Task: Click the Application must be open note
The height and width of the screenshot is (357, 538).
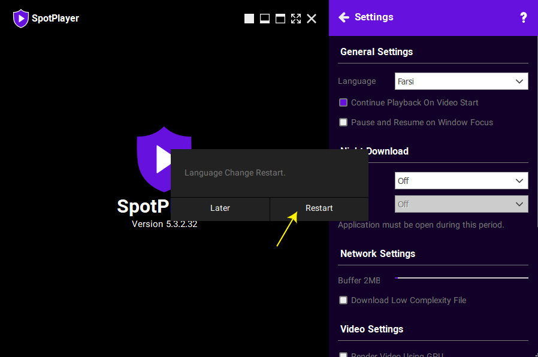Action: [x=421, y=225]
